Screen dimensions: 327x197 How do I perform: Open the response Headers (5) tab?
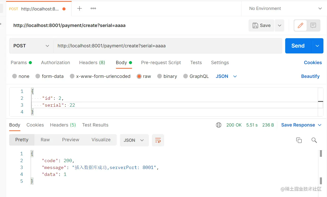63,125
